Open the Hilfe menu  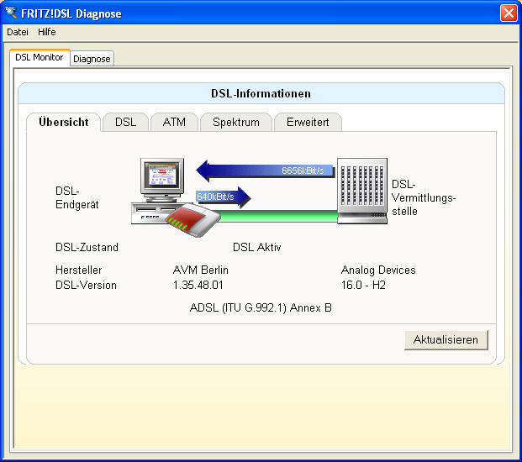tap(46, 32)
